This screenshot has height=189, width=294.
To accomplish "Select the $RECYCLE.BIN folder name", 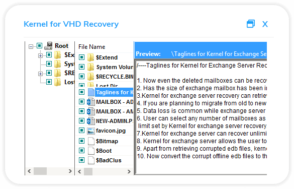I will coord(115,77).
